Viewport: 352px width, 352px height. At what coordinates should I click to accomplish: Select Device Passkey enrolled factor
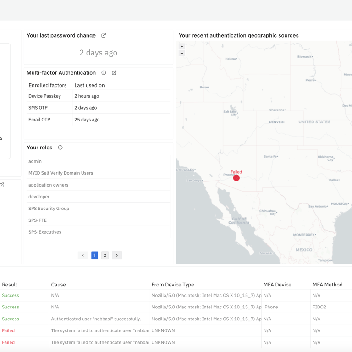tap(44, 96)
